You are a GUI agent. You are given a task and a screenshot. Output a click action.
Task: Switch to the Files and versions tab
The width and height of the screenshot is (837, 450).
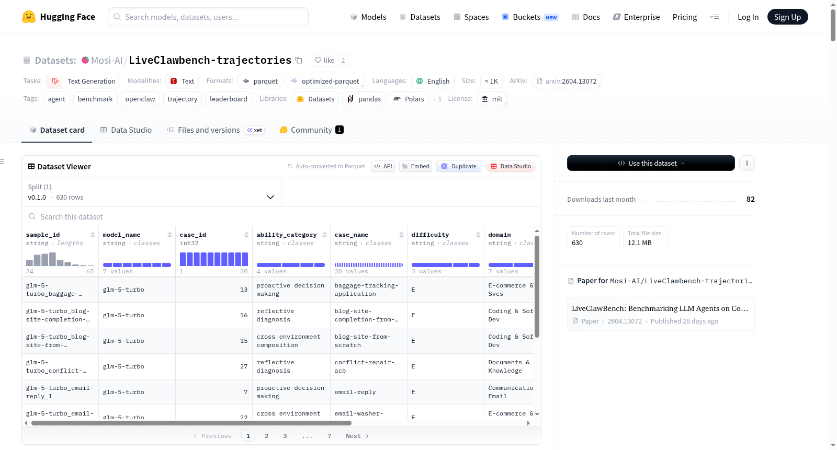click(x=216, y=130)
